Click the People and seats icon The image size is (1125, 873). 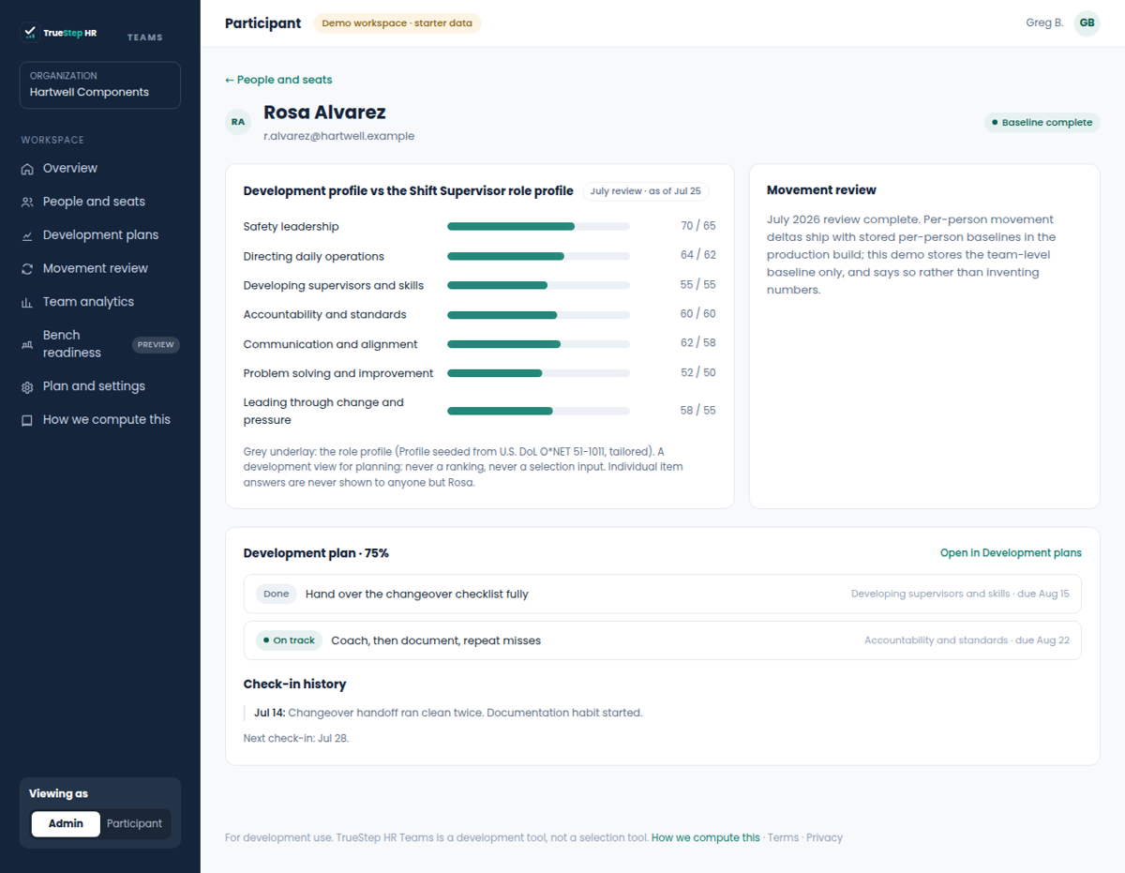point(27,202)
